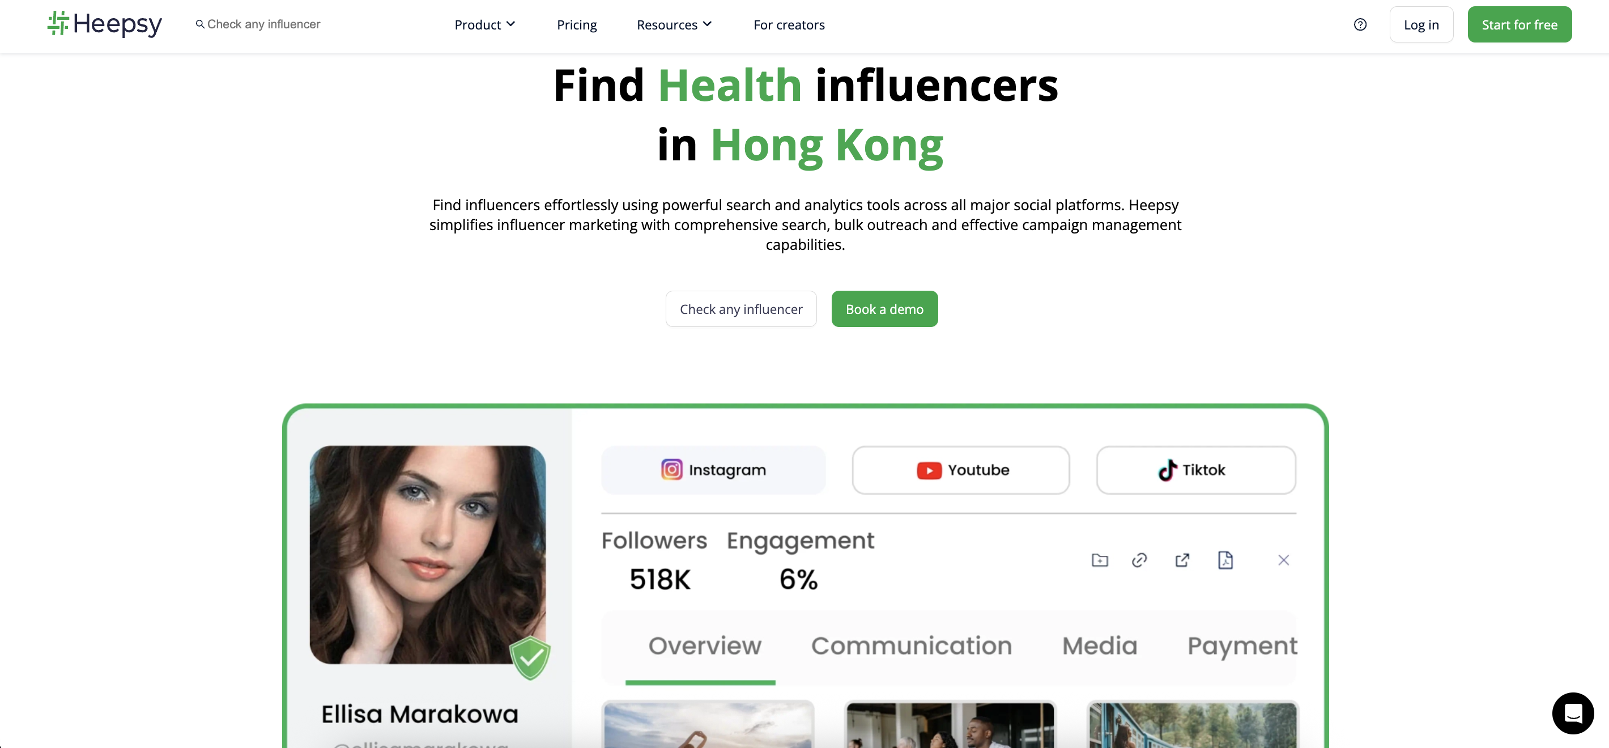Click the PDF export document icon
This screenshot has height=748, width=1609.
tap(1225, 560)
